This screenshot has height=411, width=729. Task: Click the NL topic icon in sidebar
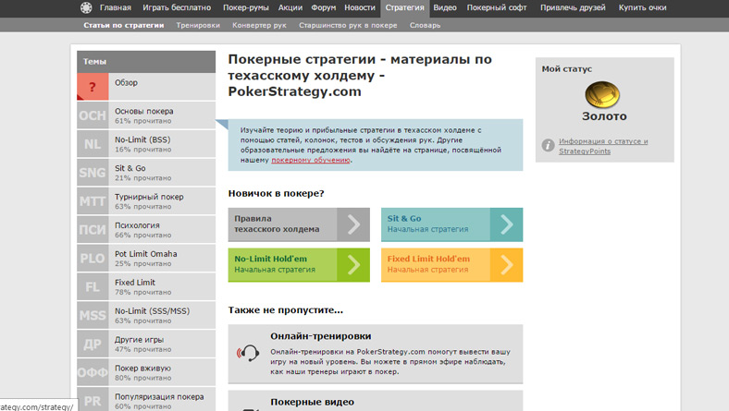pyautogui.click(x=93, y=144)
